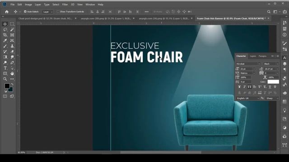Viewport: 289px width, 162px height.
Task: Select the Magic Wand tool
Action: (12, 30)
